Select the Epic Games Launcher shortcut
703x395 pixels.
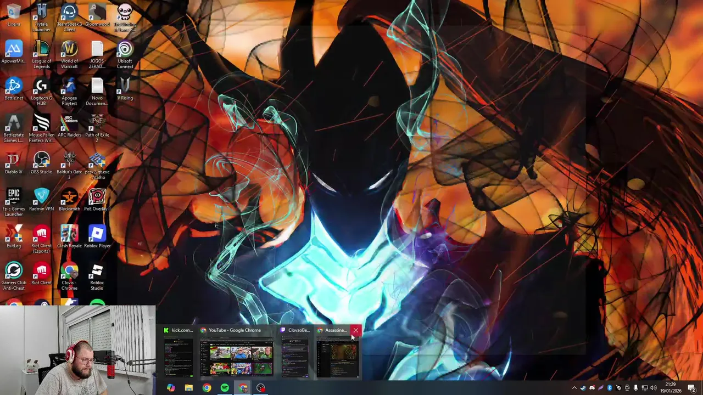pos(14,201)
